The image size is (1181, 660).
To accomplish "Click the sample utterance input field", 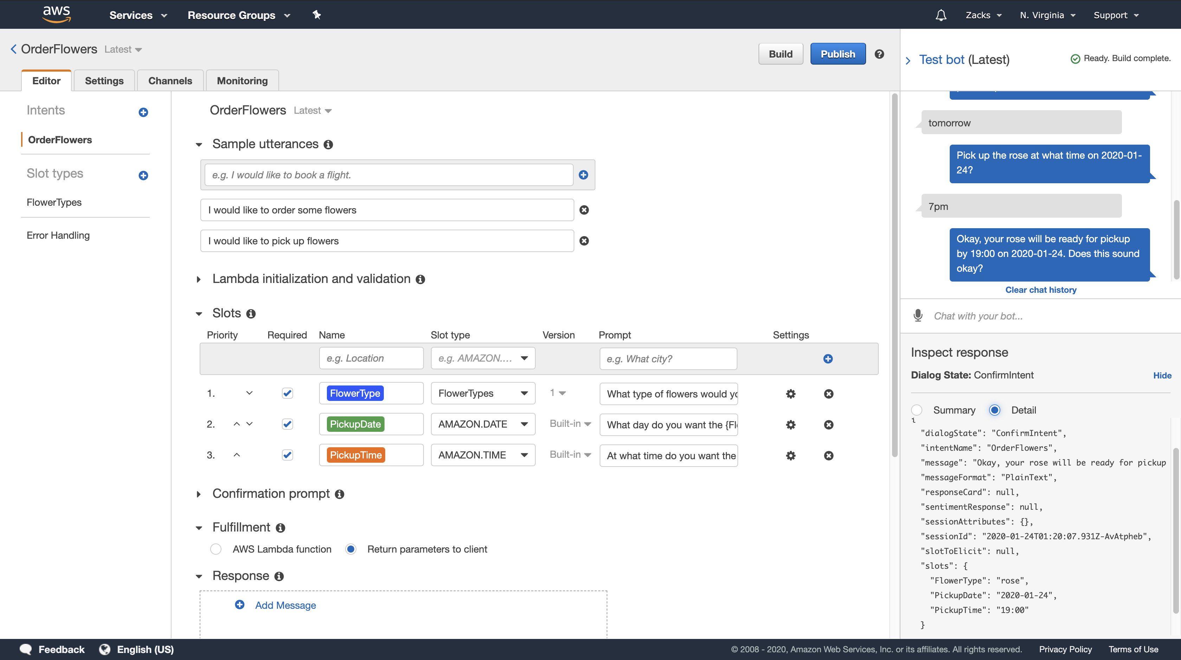I will 388,175.
